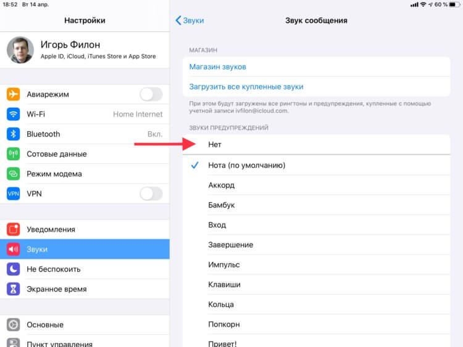Tap the green cellular data icon

click(x=14, y=154)
